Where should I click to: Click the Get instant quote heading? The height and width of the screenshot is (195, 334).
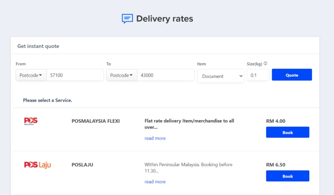(38, 46)
